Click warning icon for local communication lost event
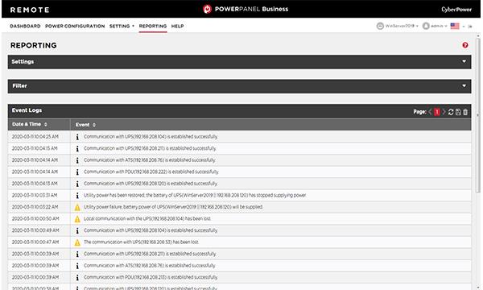Image resolution: width=483 pixels, height=290 pixels. pos(77,219)
